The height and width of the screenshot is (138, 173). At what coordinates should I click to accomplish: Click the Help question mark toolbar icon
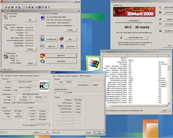coord(49,7)
